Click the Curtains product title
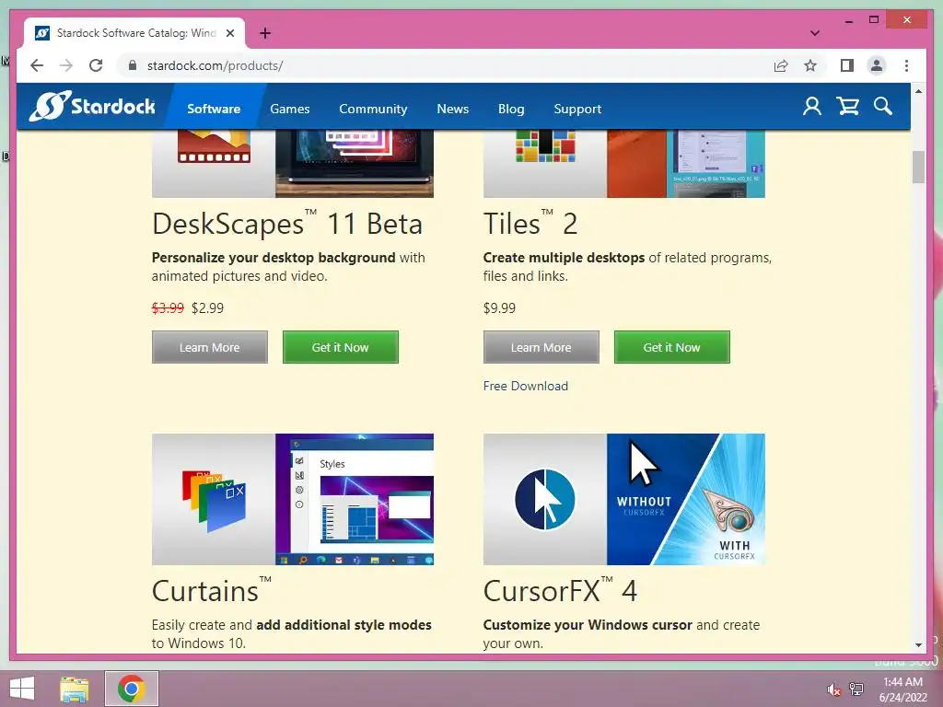 tap(212, 590)
